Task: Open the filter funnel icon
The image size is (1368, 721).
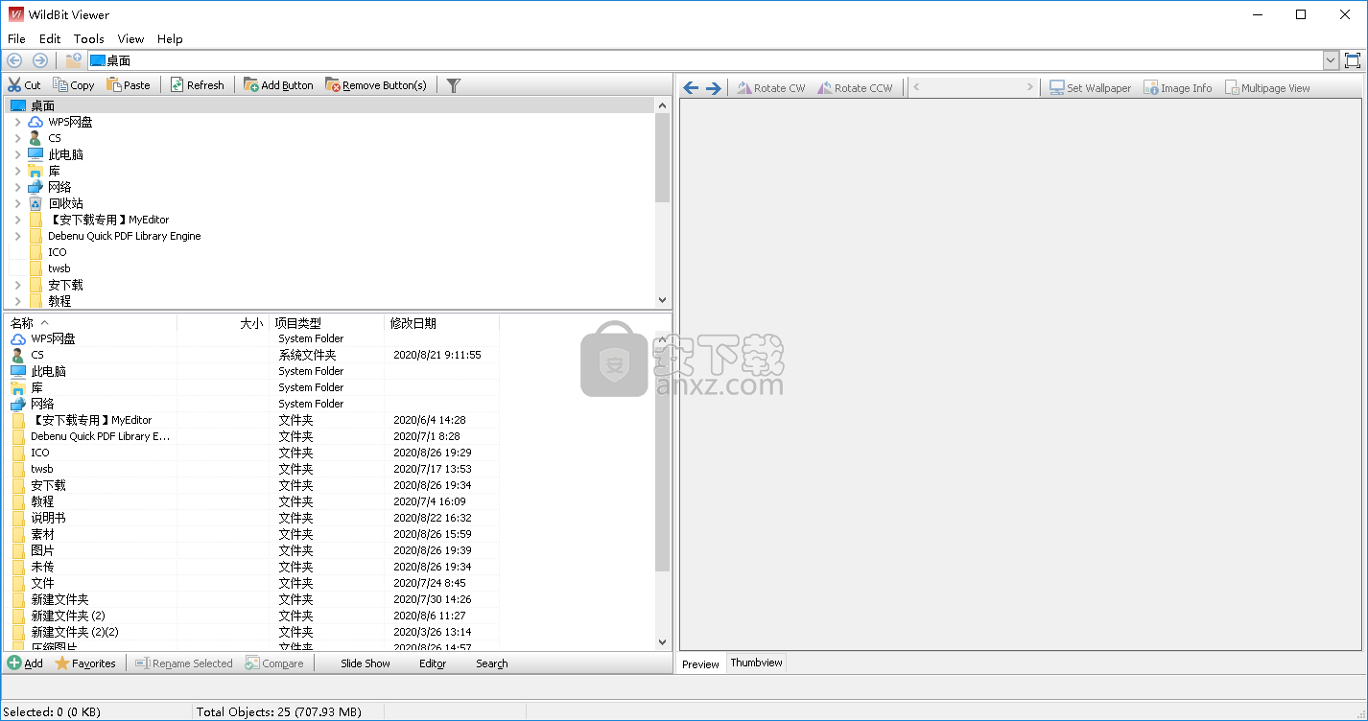Action: (x=454, y=85)
